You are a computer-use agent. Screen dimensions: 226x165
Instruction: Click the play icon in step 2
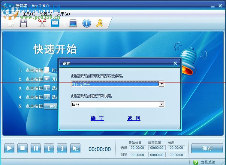47,79
